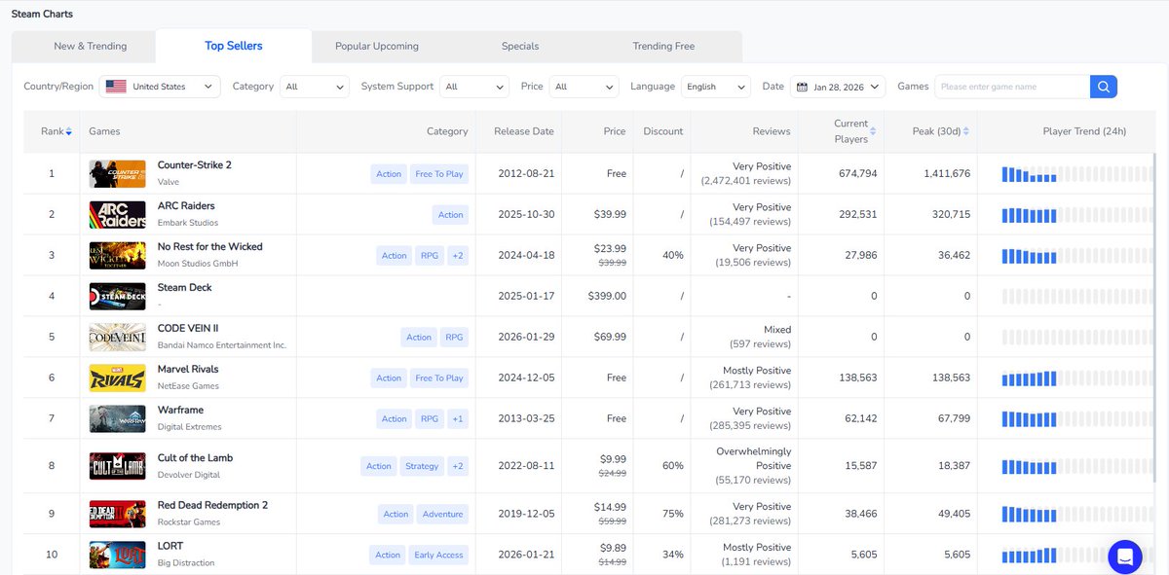
Task: Click the calendar icon in the Date field
Action: pyautogui.click(x=803, y=87)
